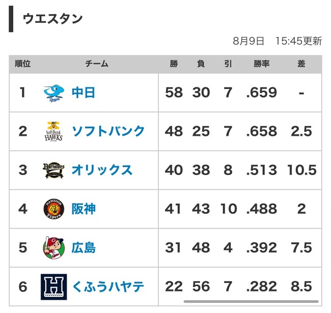Open the 広島 team link
Image resolution: width=331 pixels, height=313 pixels.
pos(84,248)
